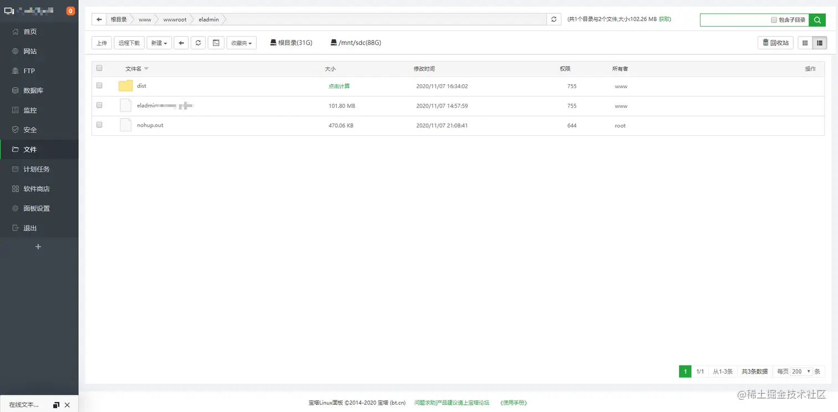Screen dimensions: 838x412
Task: Click eladmin breadcrumb
Action: (x=209, y=19)
